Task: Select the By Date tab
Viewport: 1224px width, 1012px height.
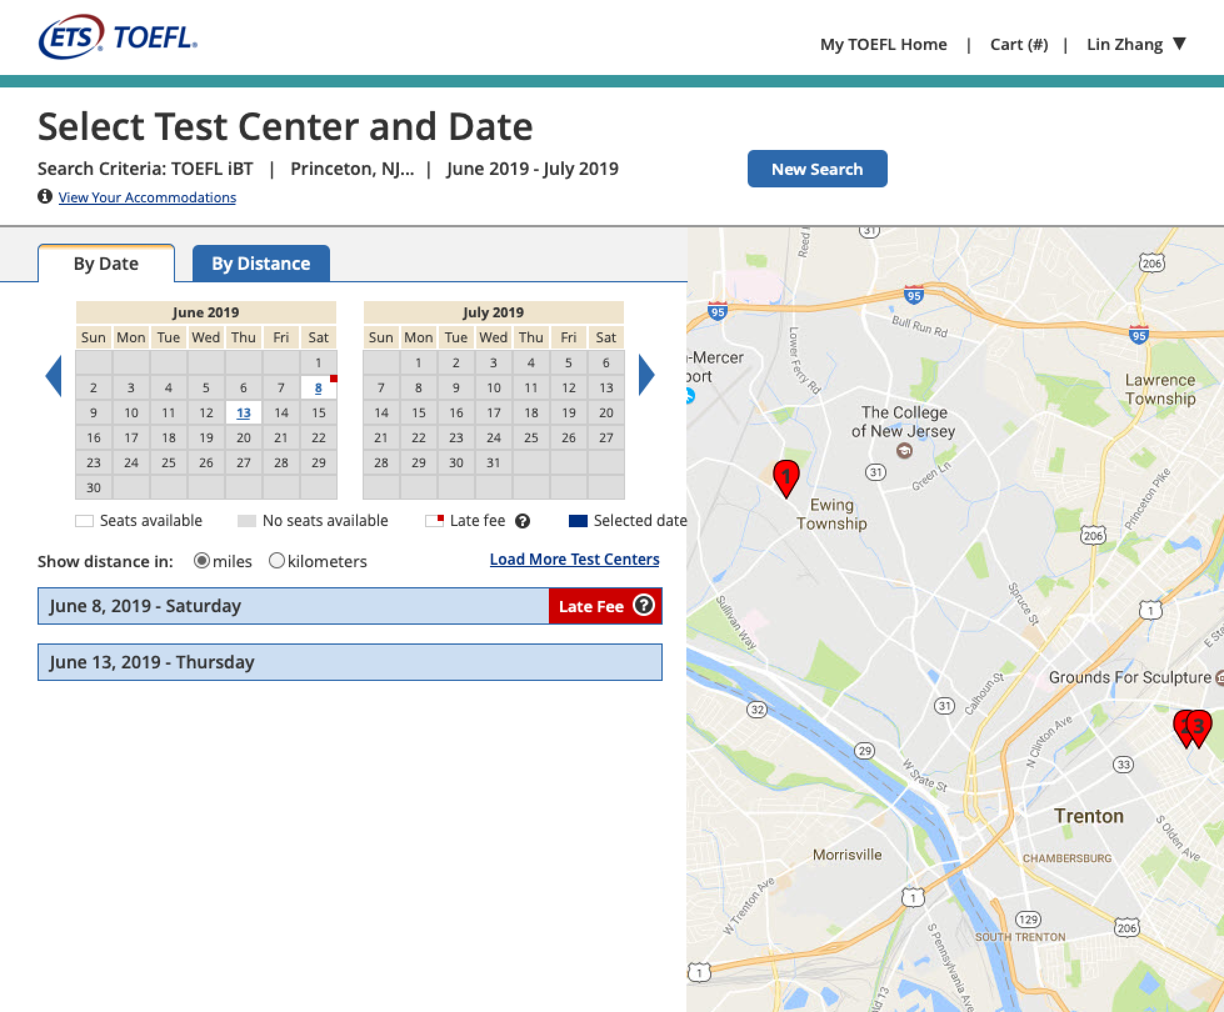Action: tap(106, 263)
